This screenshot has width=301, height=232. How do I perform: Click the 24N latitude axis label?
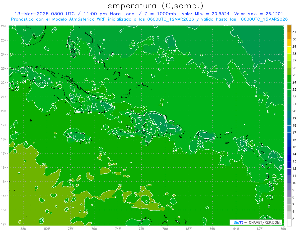[x=4, y=54]
